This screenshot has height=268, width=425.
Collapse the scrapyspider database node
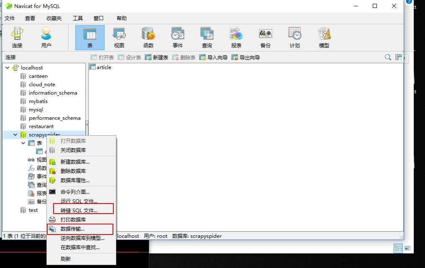coord(15,134)
